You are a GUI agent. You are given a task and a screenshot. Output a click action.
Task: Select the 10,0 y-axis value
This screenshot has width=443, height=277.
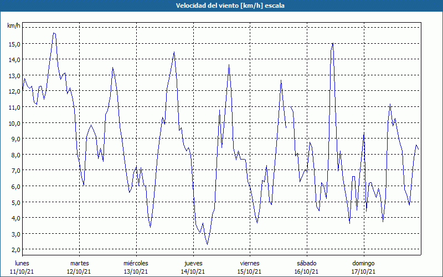click(15, 123)
